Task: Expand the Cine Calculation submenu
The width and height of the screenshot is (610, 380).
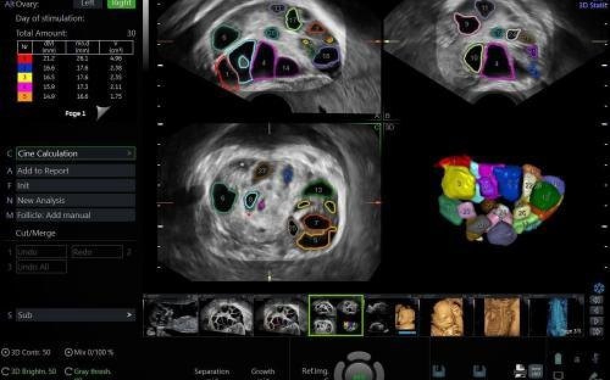Action: coord(129,154)
